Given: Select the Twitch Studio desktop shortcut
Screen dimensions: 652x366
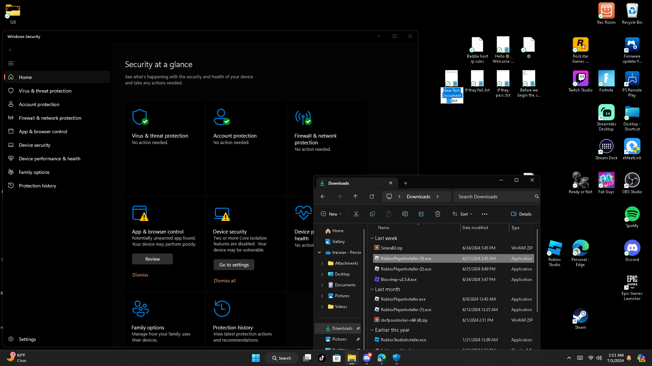Looking at the screenshot, I should 580,82.
